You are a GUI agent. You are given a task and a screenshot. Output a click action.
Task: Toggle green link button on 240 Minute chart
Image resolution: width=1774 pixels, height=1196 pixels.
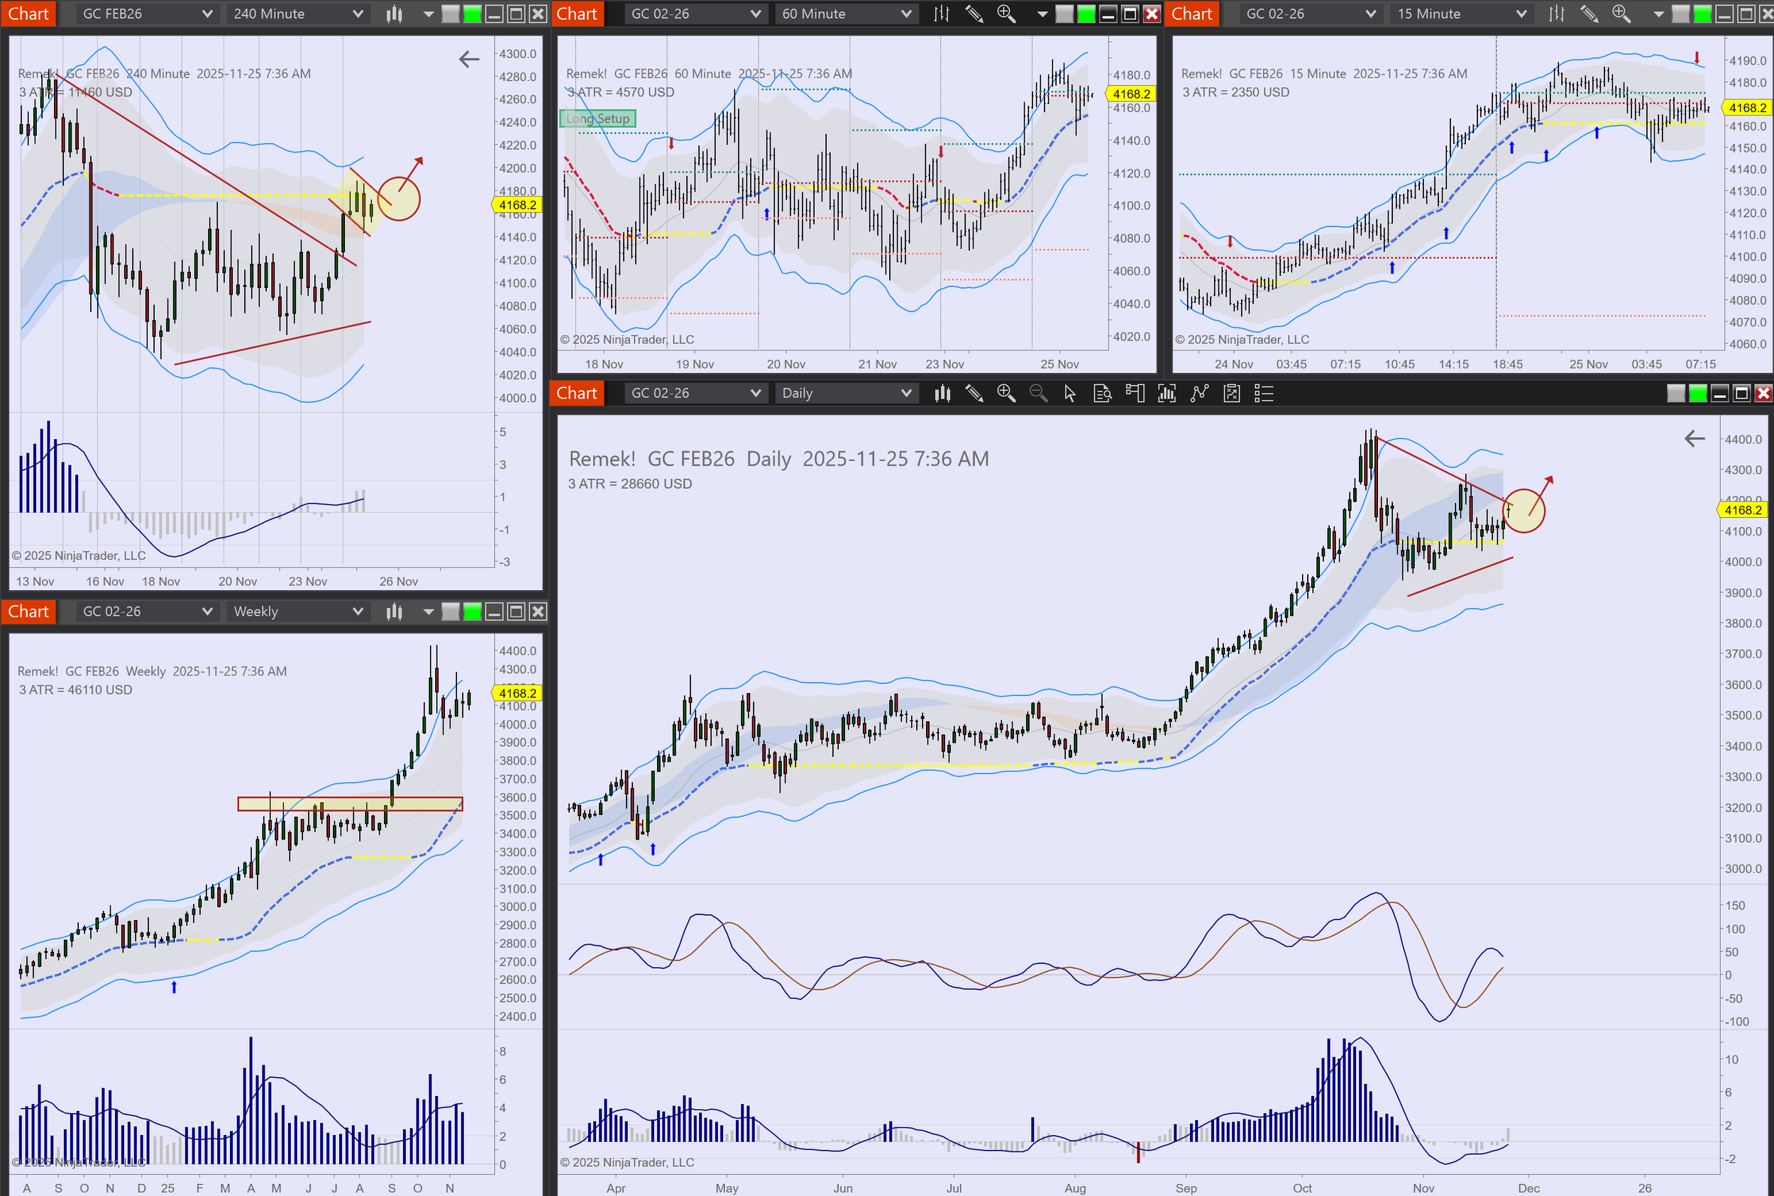tap(473, 13)
